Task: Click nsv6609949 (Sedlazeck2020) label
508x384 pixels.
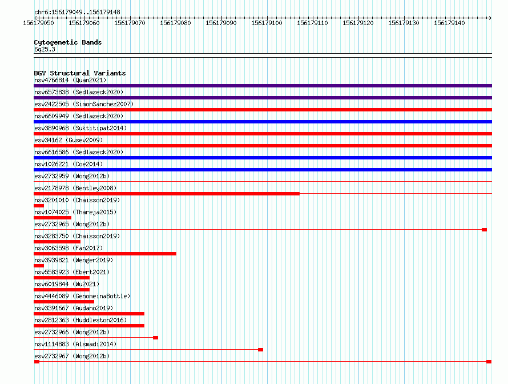Action: pos(79,116)
